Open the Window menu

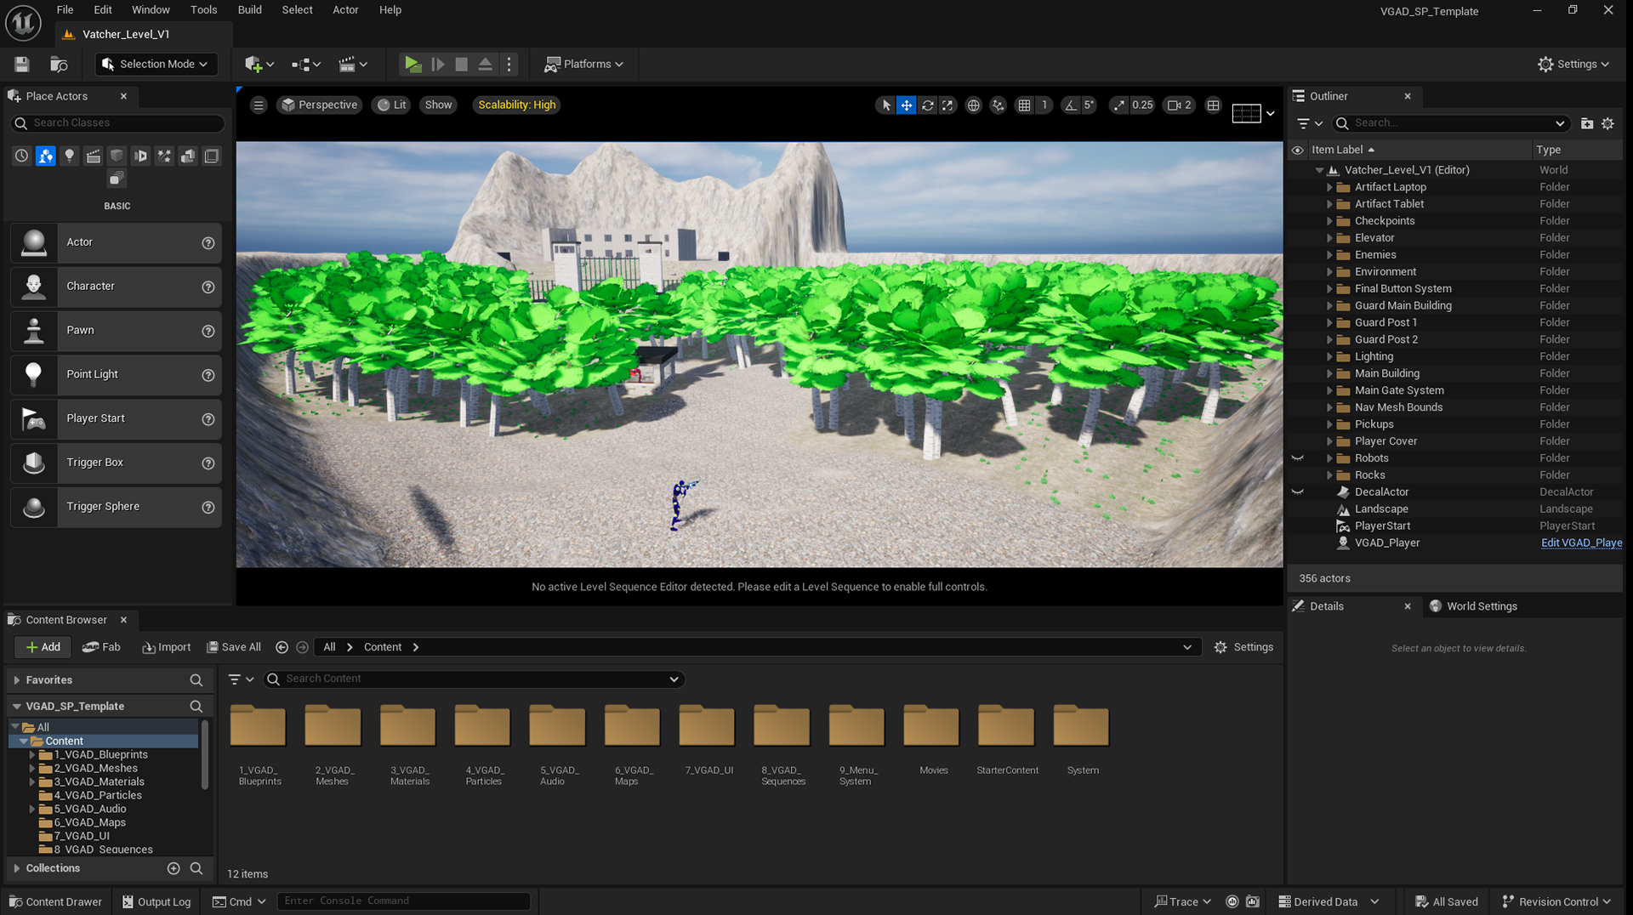click(151, 10)
